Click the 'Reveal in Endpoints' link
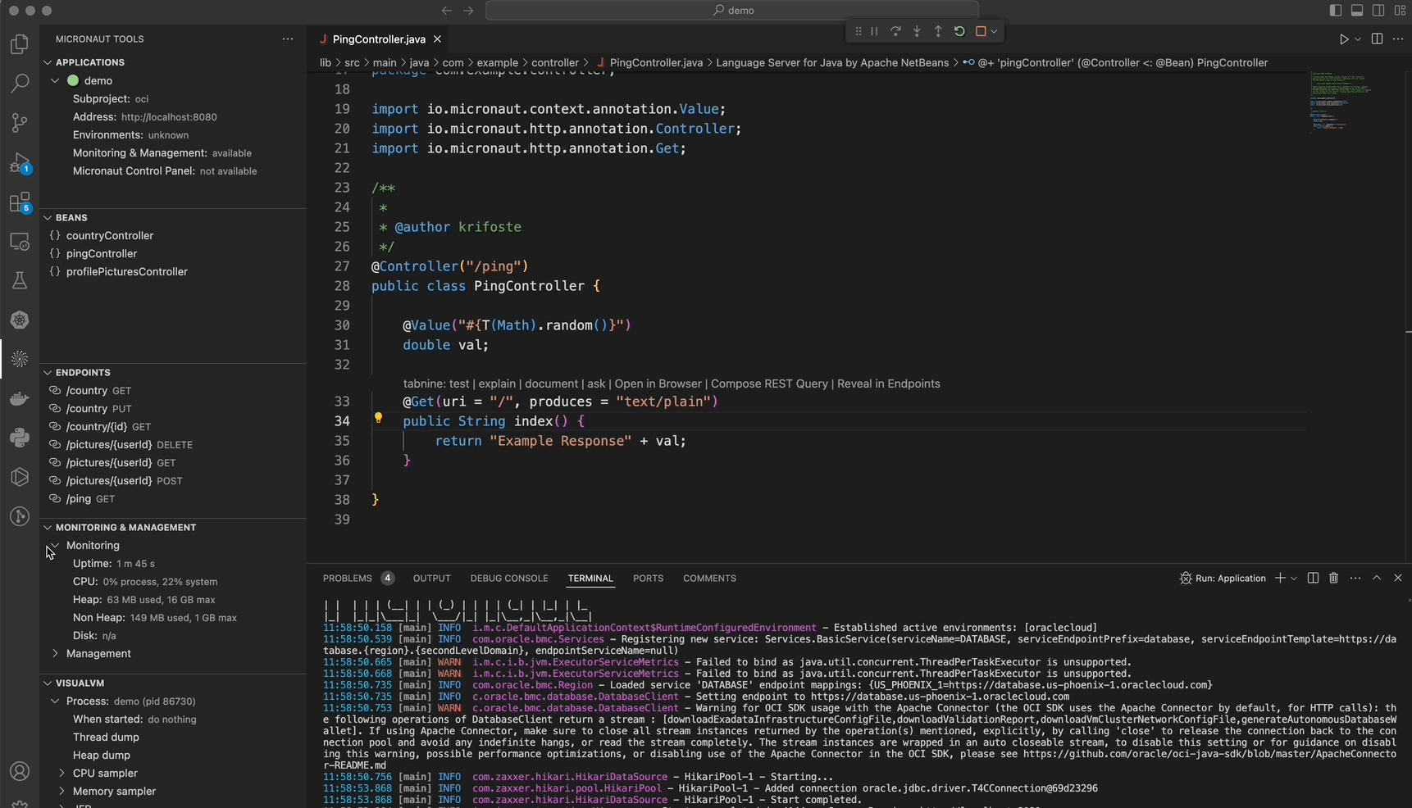Image resolution: width=1412 pixels, height=808 pixels. (888, 384)
